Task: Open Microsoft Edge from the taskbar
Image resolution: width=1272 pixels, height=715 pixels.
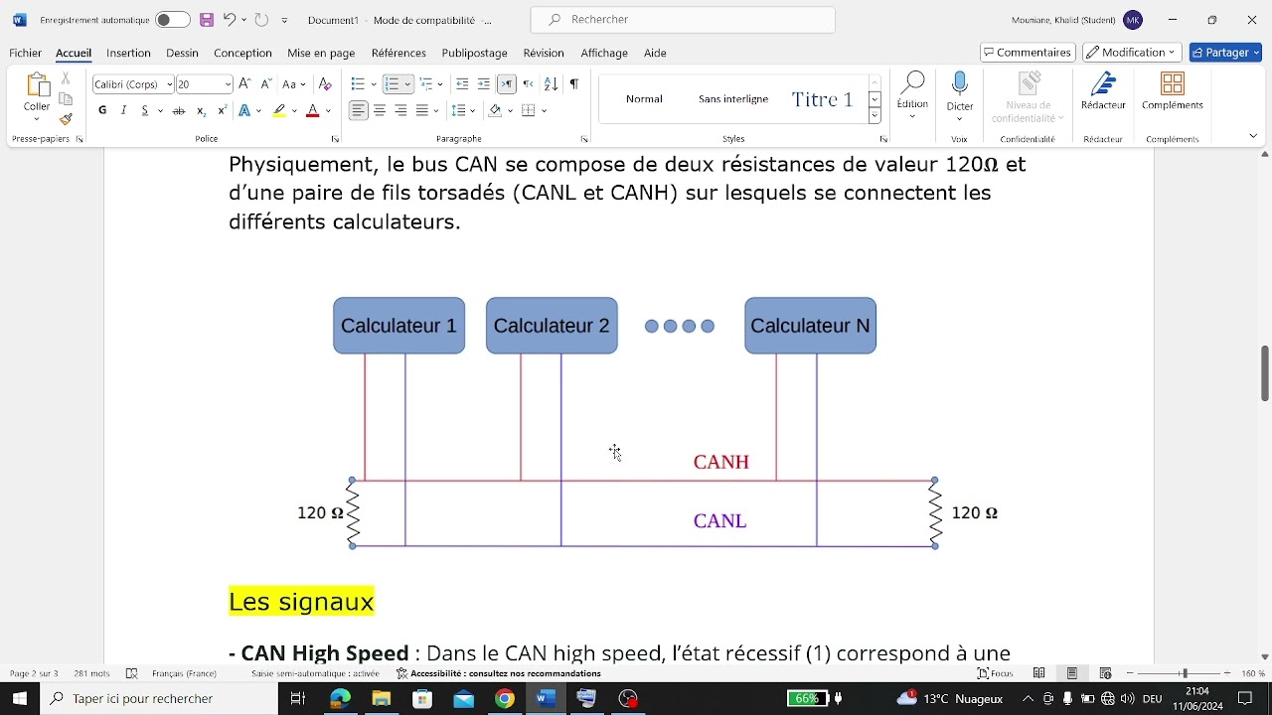Action: (x=340, y=699)
